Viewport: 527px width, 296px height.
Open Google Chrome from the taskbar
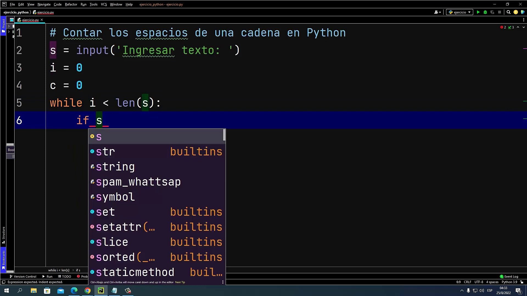click(x=88, y=291)
